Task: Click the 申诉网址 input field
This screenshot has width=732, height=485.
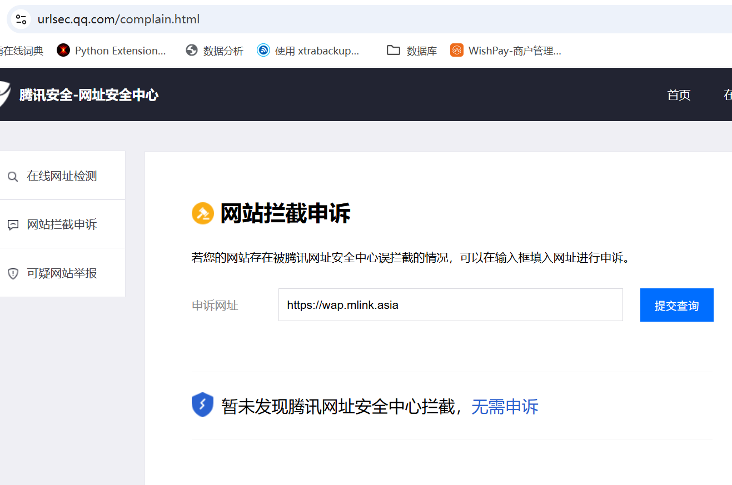Action: 451,304
